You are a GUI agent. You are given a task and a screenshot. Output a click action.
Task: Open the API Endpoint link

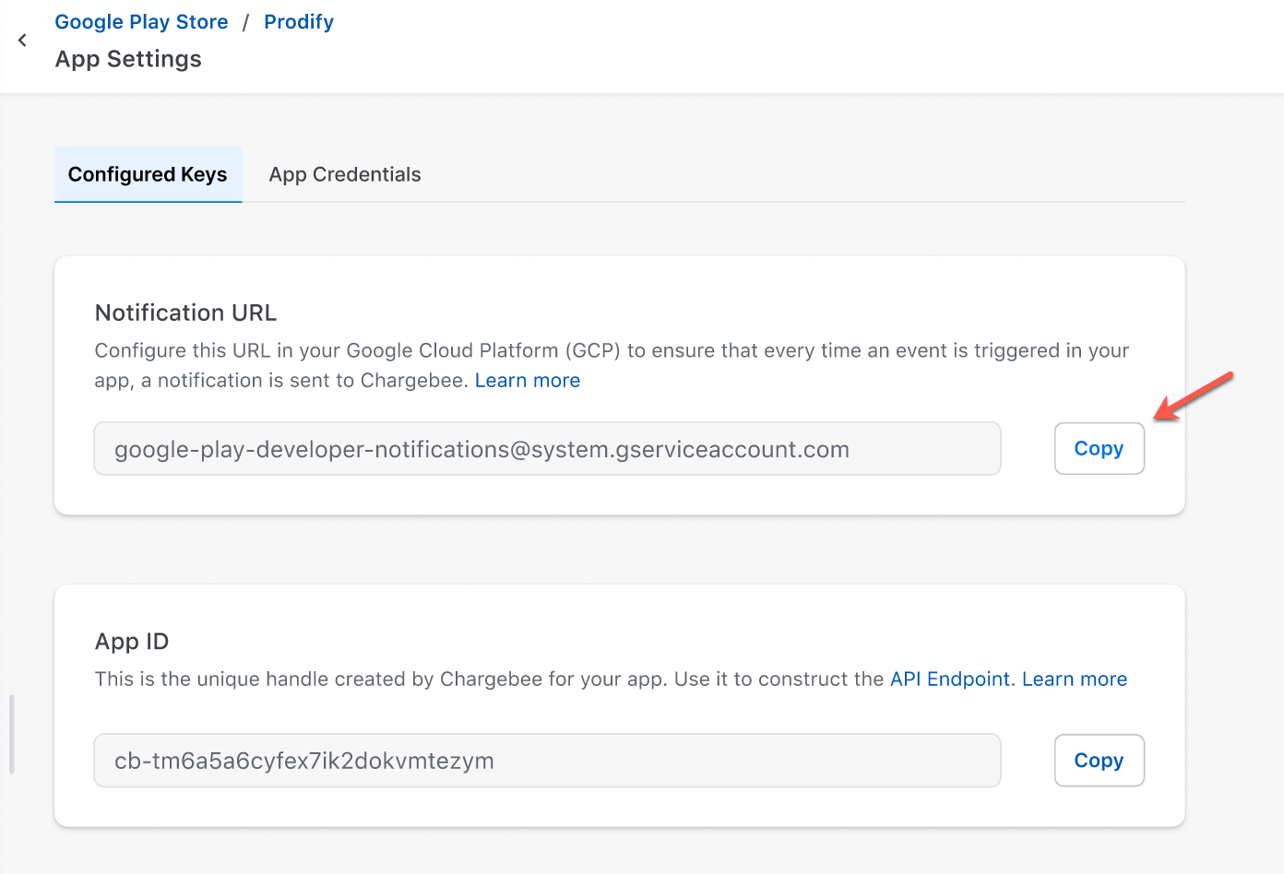pyautogui.click(x=949, y=679)
